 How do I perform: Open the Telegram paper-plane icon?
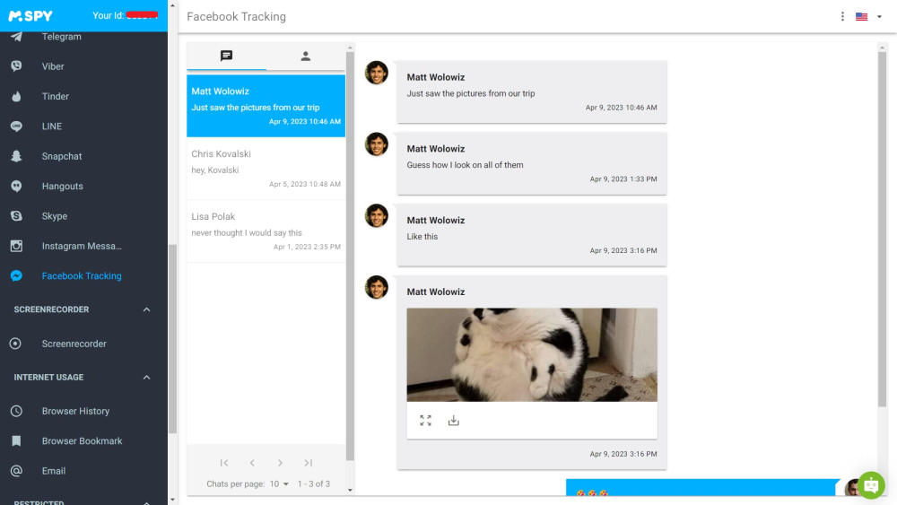point(16,37)
